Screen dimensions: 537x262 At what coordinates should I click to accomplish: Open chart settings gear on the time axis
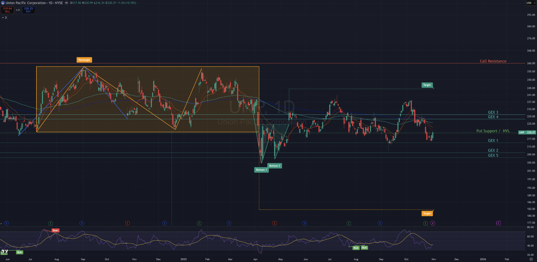pyautogui.click(x=531, y=259)
